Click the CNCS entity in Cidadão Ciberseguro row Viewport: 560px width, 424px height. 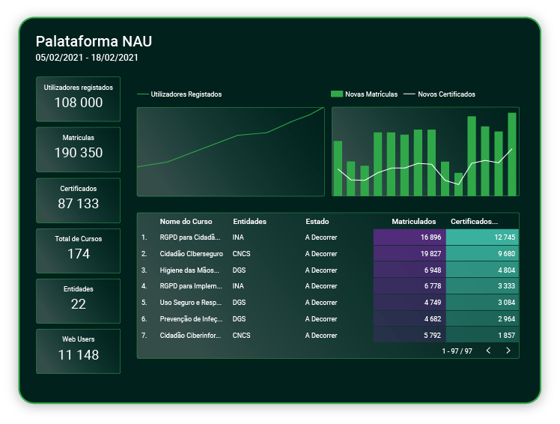241,253
